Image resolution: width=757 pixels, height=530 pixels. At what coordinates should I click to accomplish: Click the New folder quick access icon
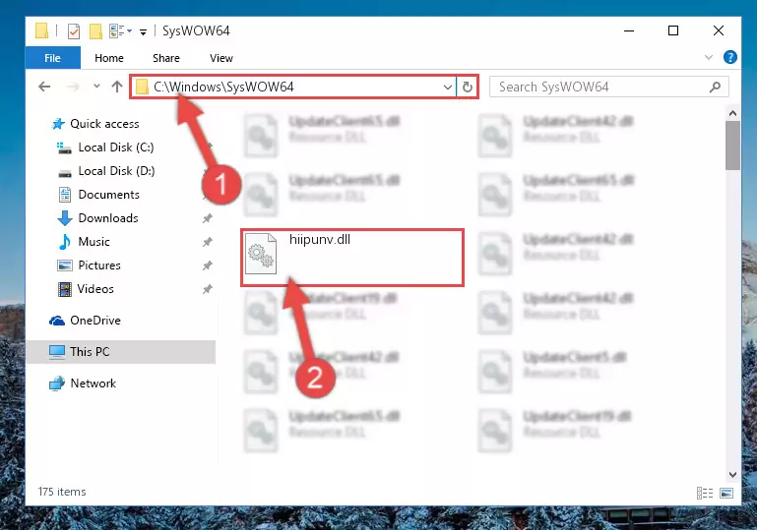[95, 31]
